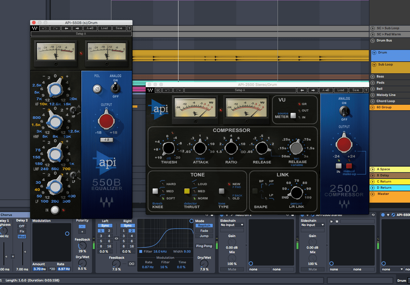The image size is (410, 285).
Task: Click the SC > Sub Loop track play icon
Action: coord(373,28)
